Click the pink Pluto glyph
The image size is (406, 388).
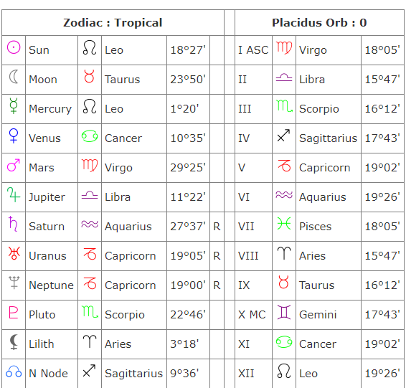[x=14, y=312]
